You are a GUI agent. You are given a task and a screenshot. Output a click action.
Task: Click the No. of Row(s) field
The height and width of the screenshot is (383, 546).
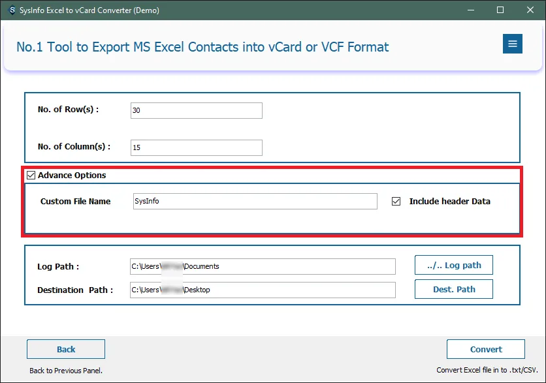196,110
